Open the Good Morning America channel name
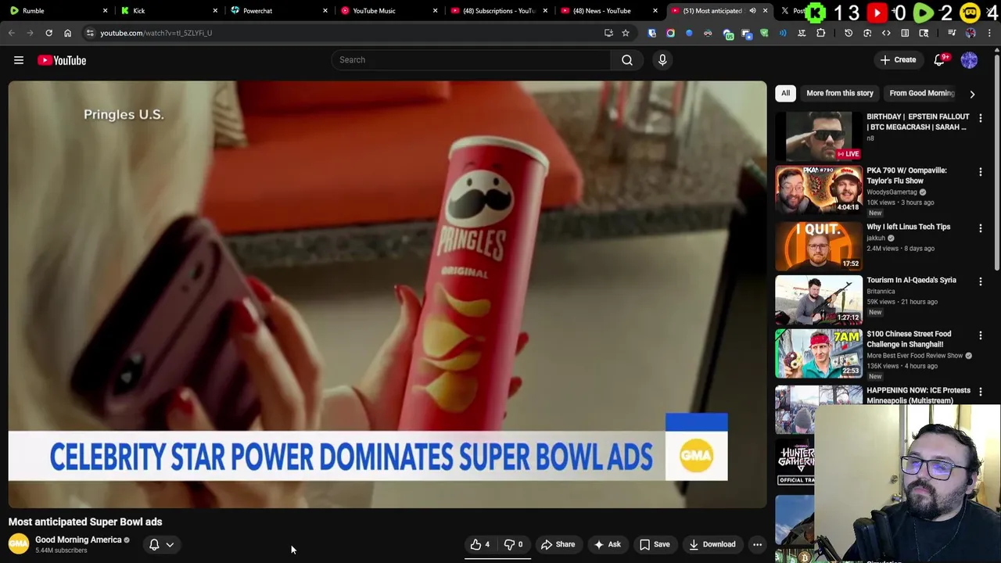 (78, 540)
